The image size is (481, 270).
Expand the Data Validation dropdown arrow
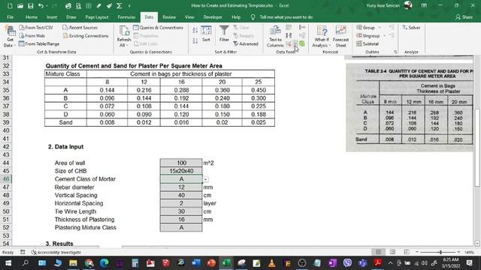tap(295, 45)
